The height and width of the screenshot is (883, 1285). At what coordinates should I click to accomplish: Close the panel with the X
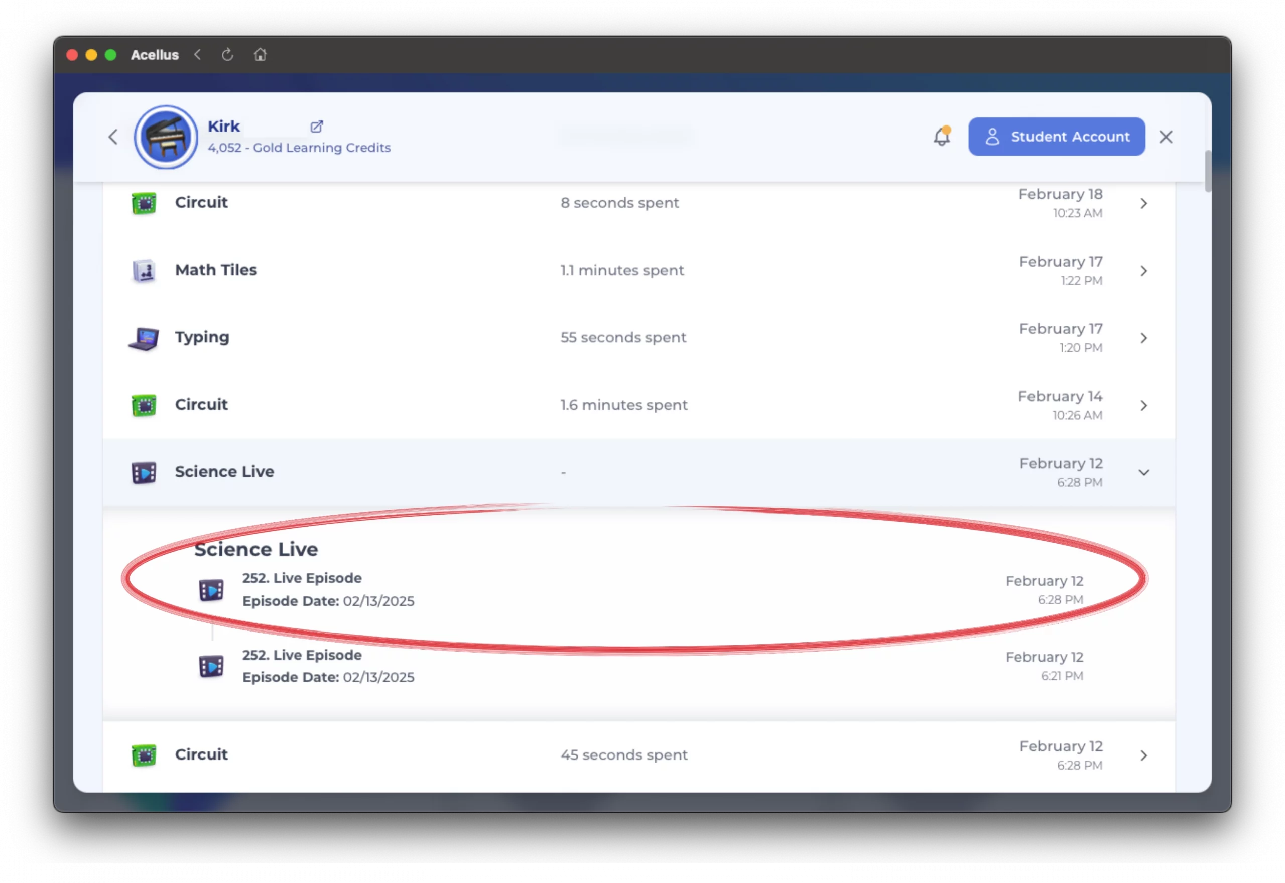[x=1166, y=137]
